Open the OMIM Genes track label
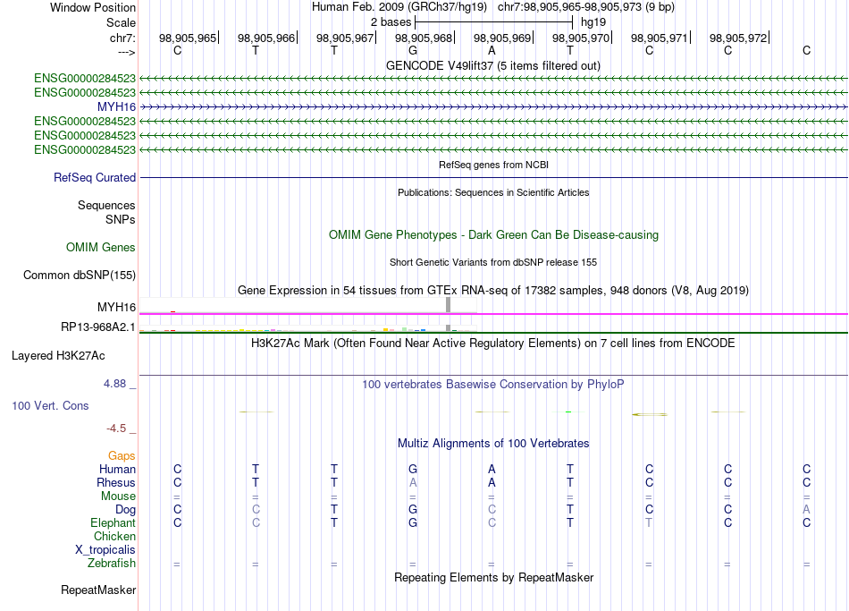Viewport: 849px width, 611px height. 101,247
